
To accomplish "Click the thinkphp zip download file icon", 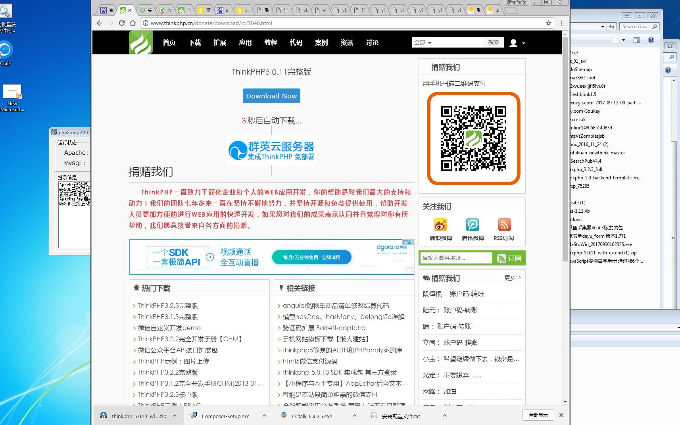I will [104, 415].
